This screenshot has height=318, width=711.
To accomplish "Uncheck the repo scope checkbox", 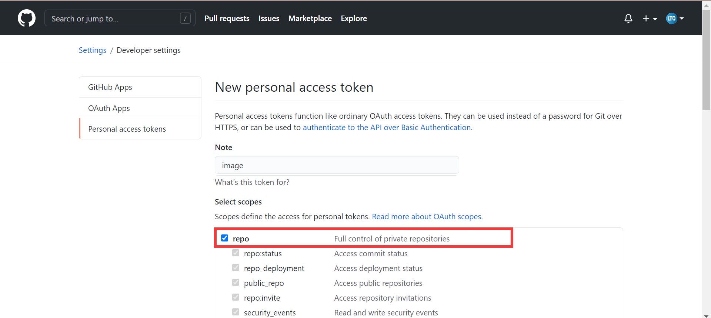I will pos(224,238).
